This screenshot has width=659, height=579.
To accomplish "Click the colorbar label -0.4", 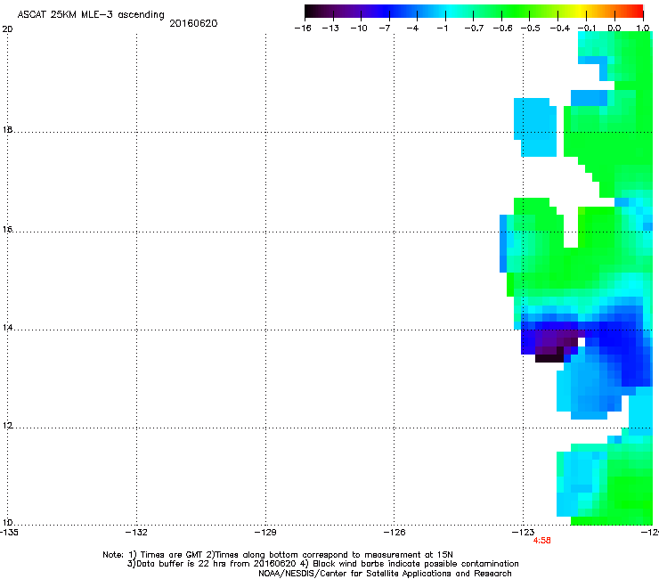I will click(560, 29).
